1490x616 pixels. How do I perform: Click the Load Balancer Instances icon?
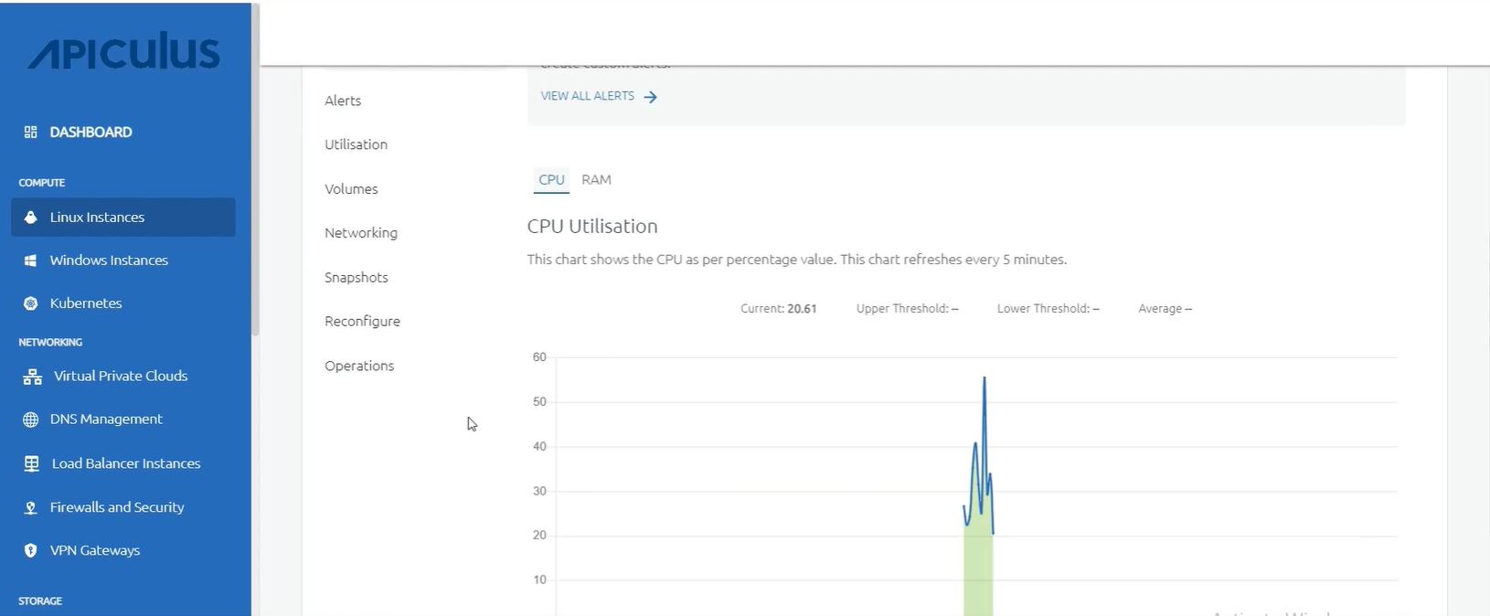tap(31, 463)
